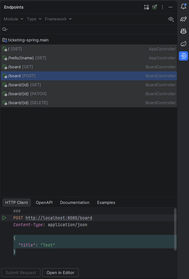
Task: Open the Spring leaf sidebar panel
Action: (183, 44)
